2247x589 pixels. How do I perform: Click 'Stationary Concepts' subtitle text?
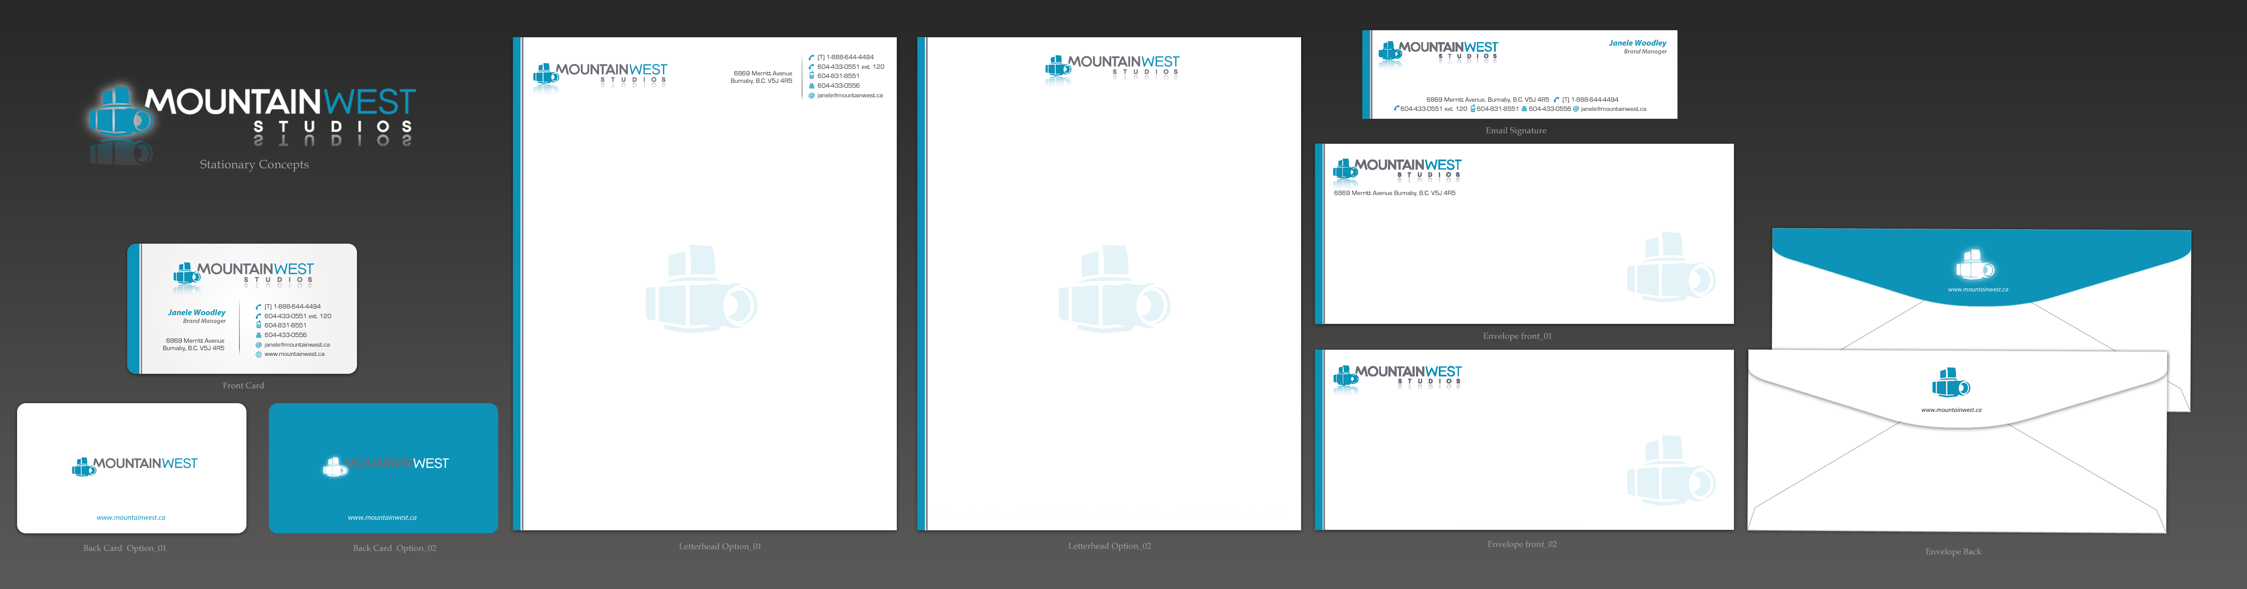254,165
